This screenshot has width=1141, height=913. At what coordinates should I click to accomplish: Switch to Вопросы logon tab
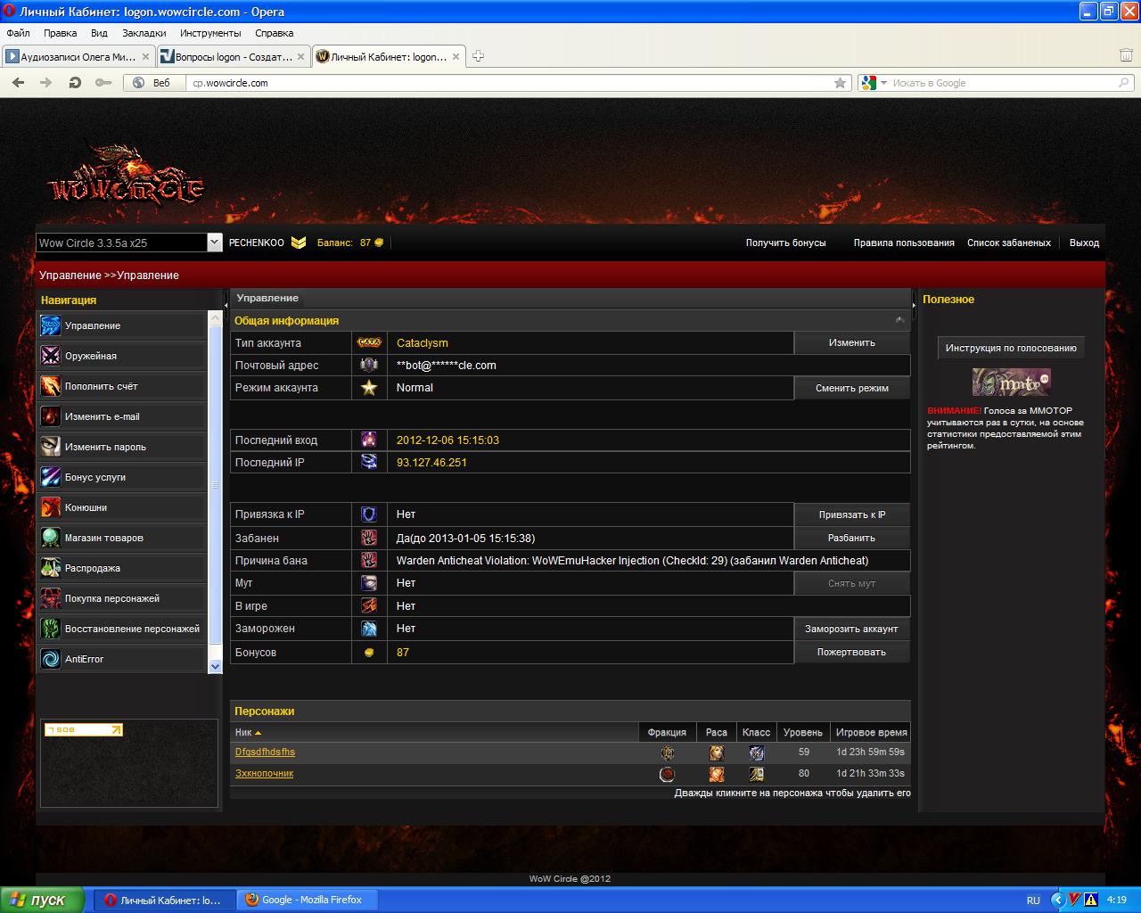[x=233, y=56]
